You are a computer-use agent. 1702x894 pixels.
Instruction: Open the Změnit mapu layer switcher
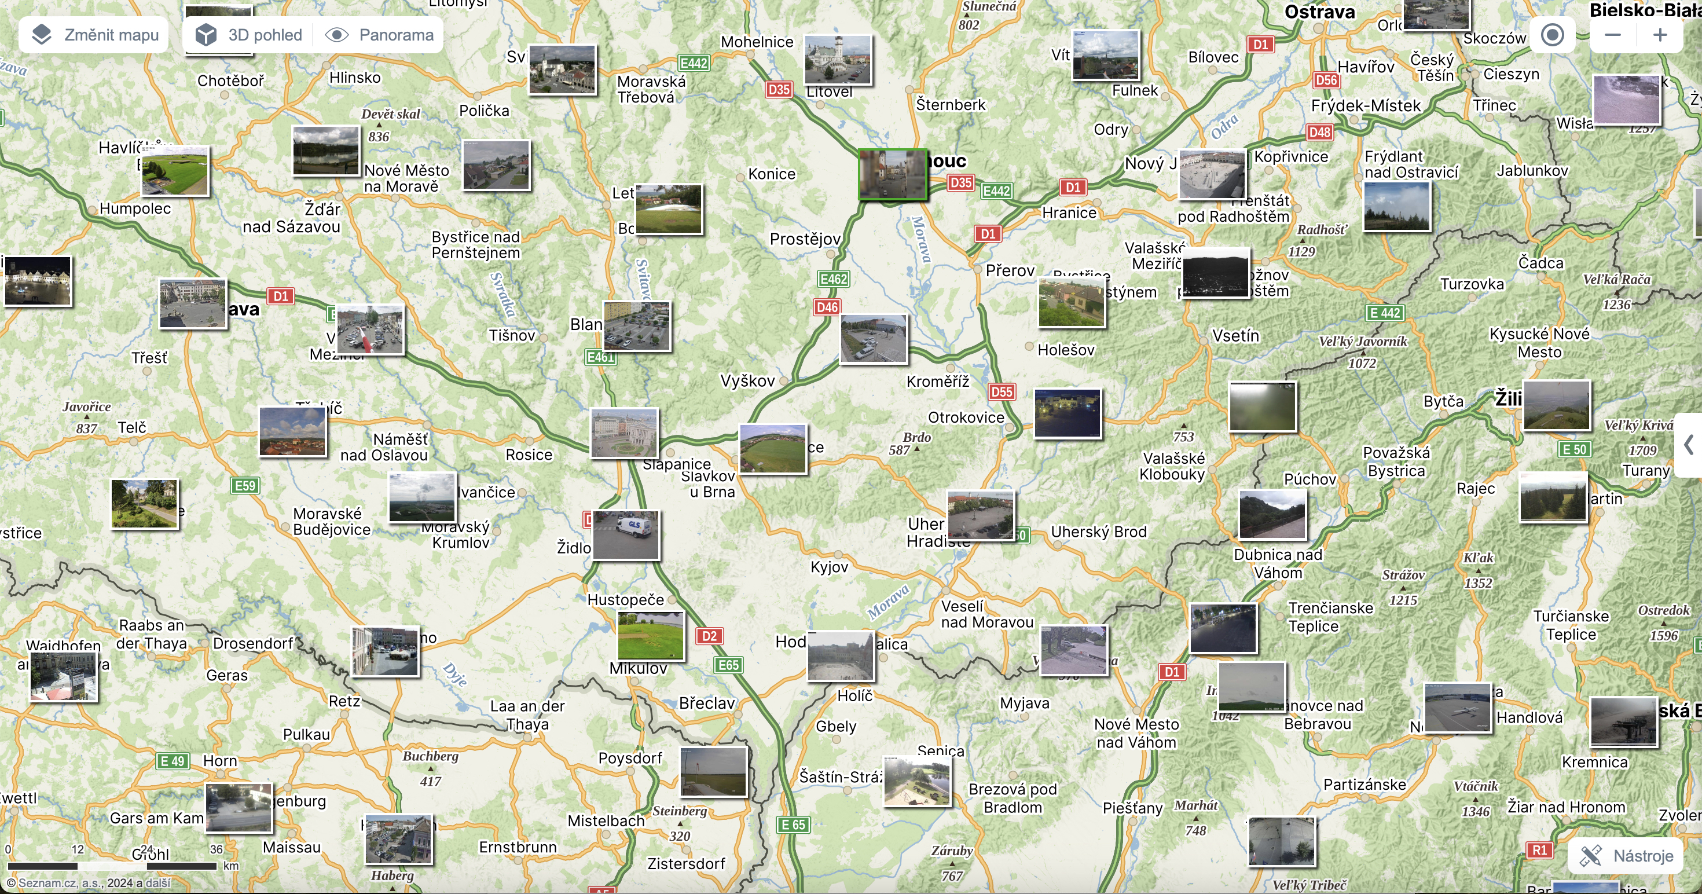tap(94, 35)
